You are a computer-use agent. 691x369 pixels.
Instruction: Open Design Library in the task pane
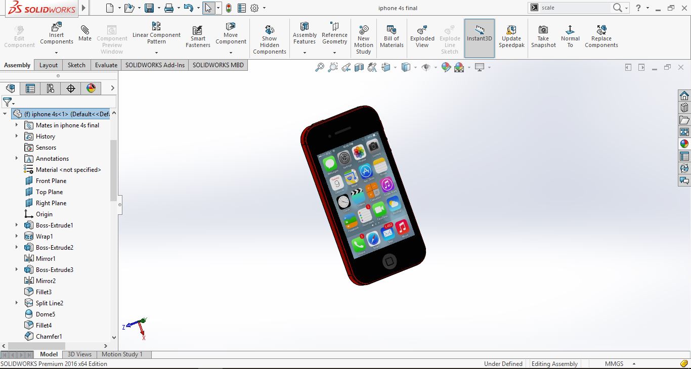[x=684, y=107]
